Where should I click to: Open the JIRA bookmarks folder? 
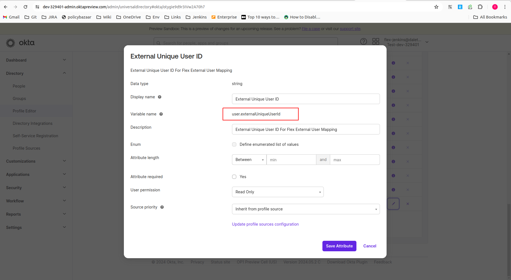pos(49,17)
